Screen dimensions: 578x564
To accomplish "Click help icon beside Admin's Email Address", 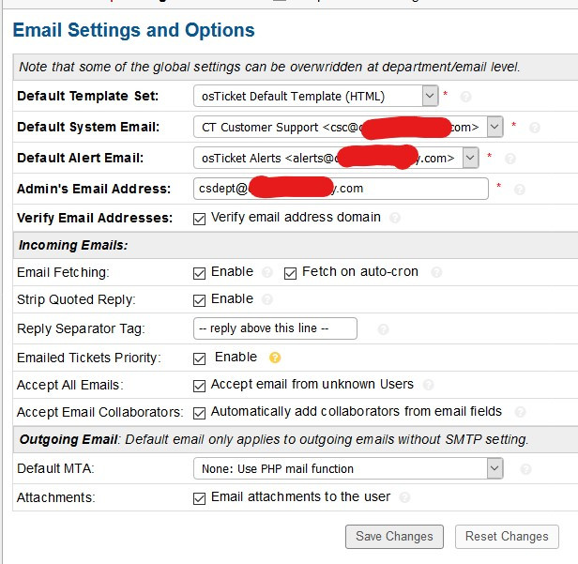I will tap(519, 190).
